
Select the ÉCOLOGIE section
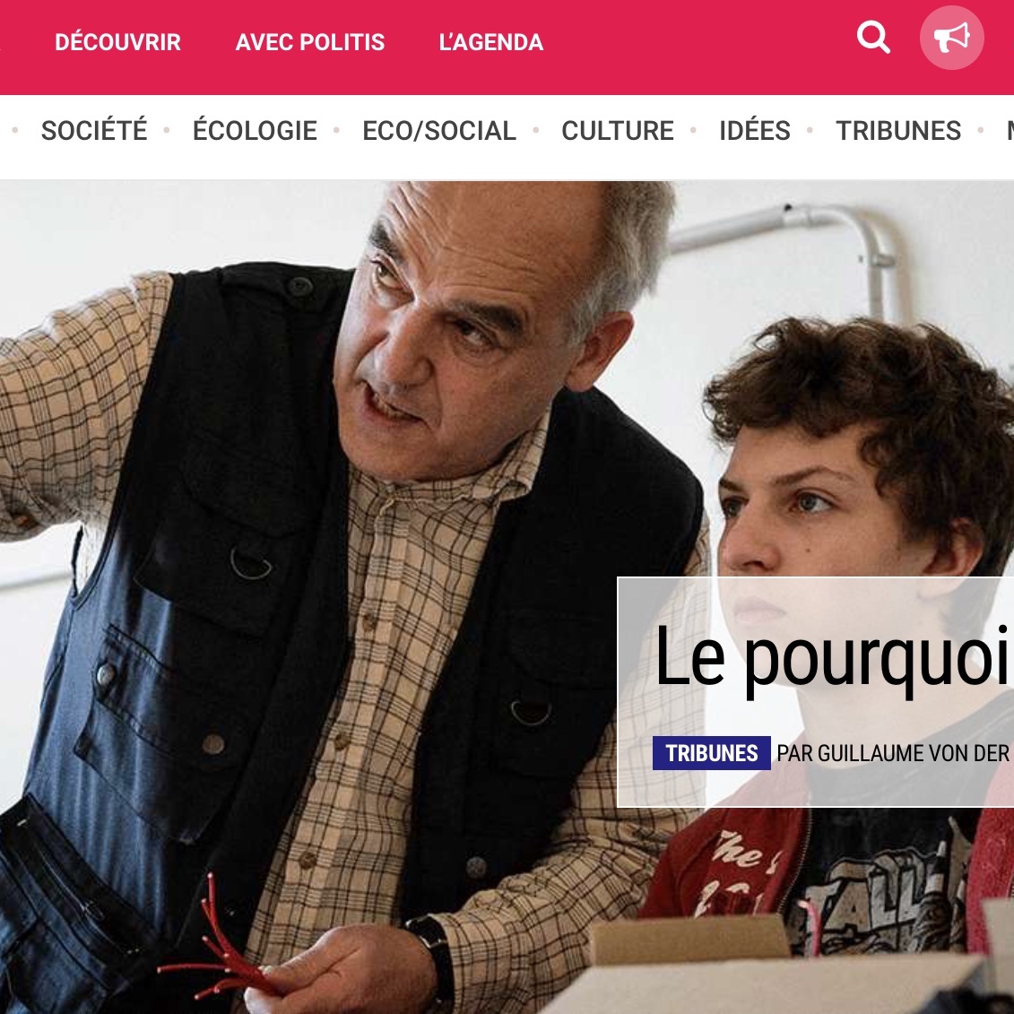point(255,131)
